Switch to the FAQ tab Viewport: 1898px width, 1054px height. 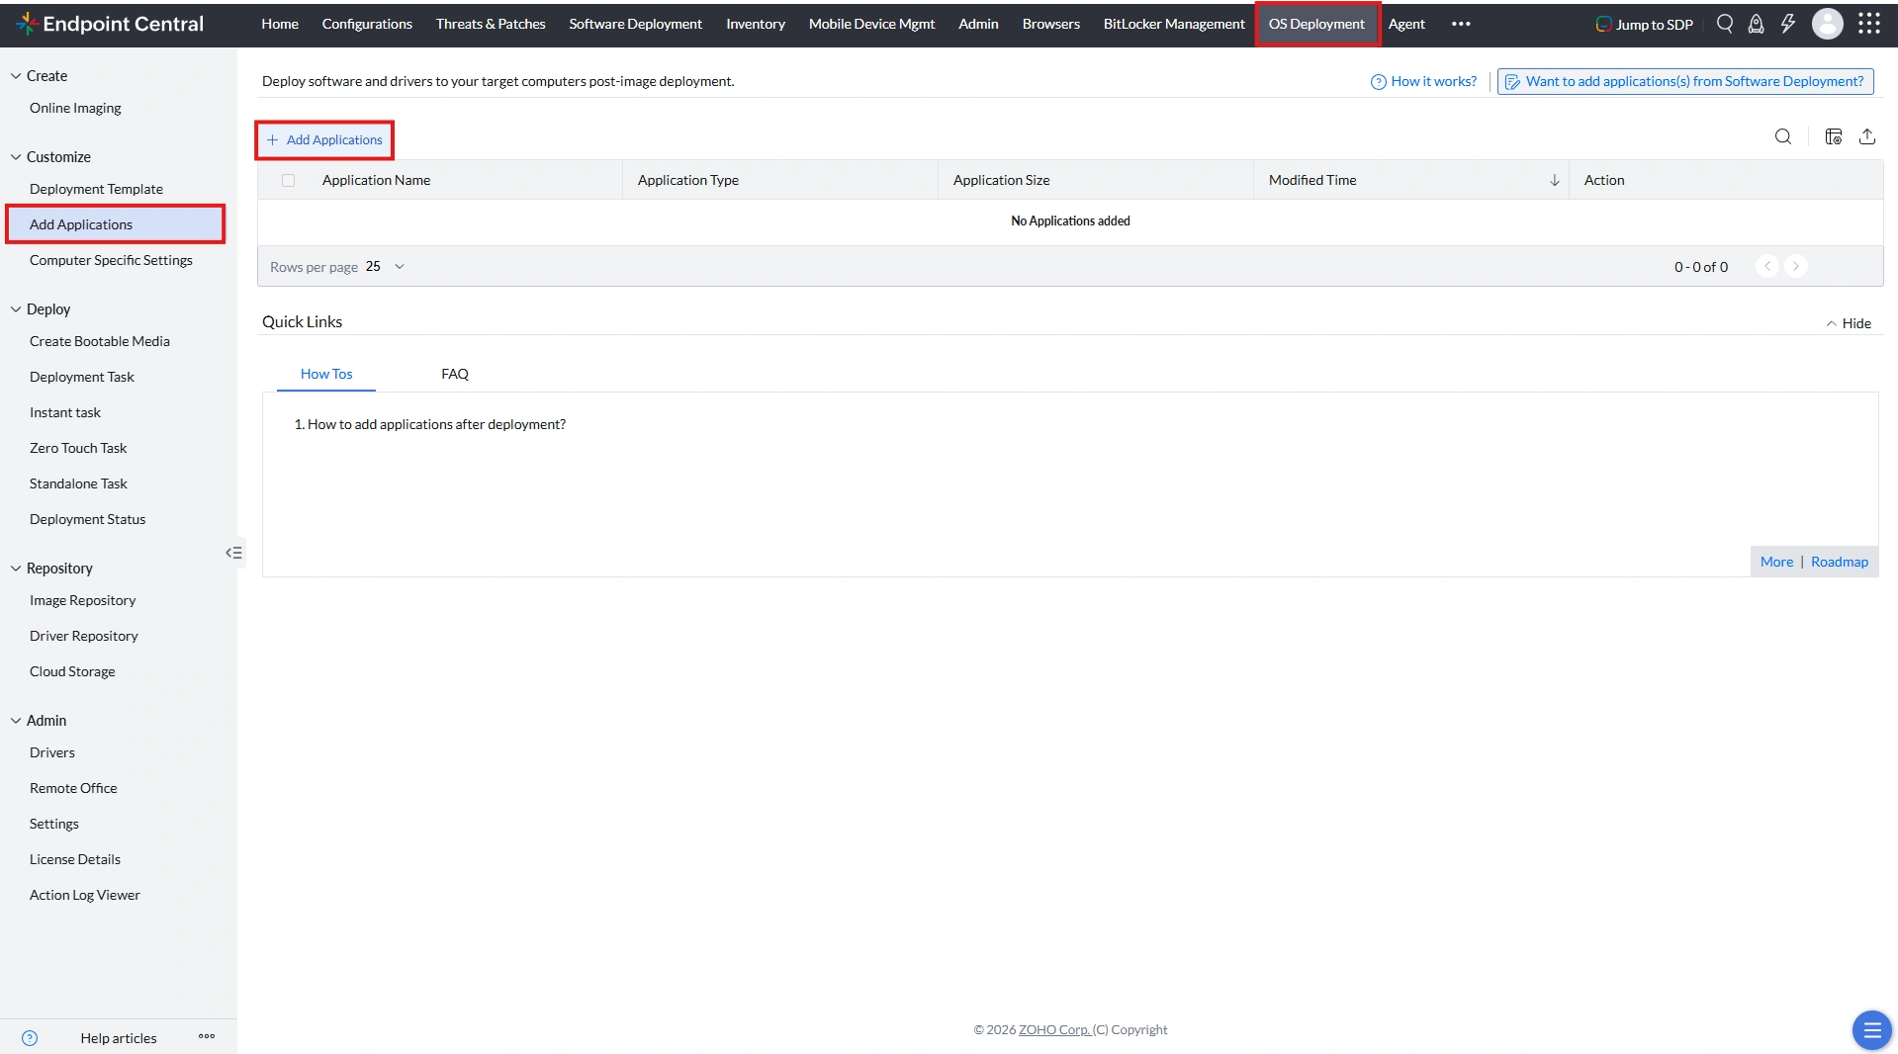455,374
